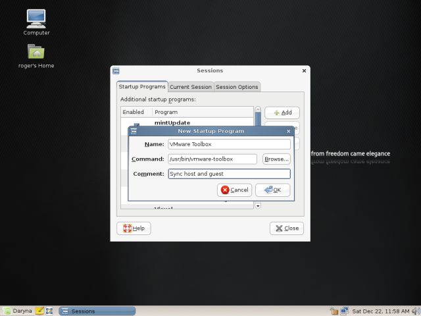The width and height of the screenshot is (421, 316).
Task: Click the Help button in Sessions
Action: [x=134, y=228]
